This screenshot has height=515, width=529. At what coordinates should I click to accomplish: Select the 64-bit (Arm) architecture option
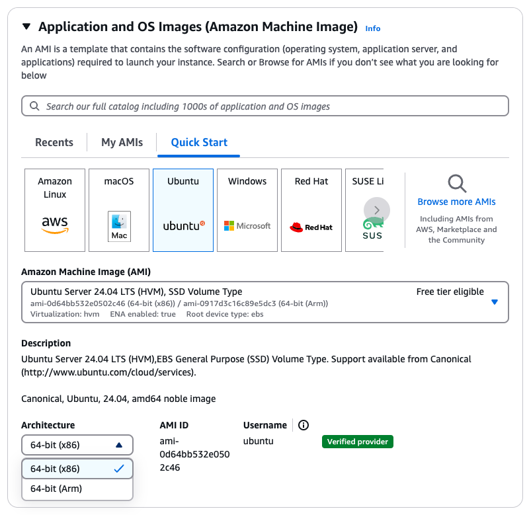click(77, 488)
